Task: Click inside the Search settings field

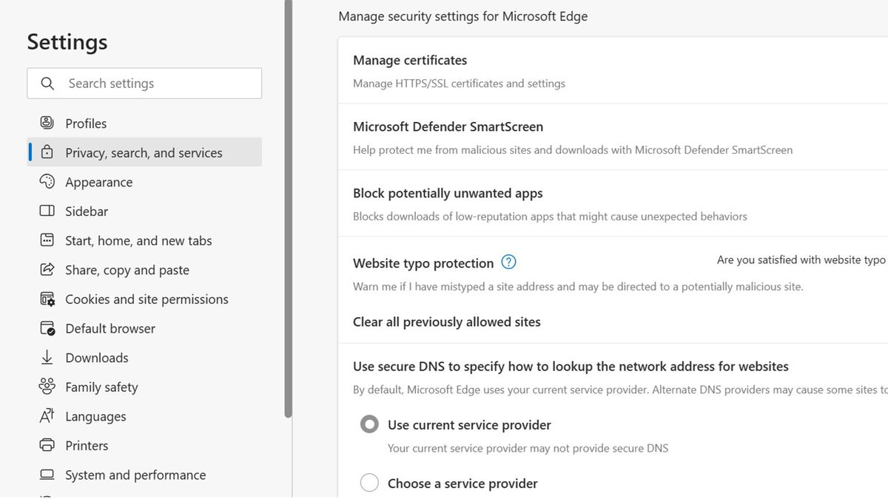Action: point(148,83)
